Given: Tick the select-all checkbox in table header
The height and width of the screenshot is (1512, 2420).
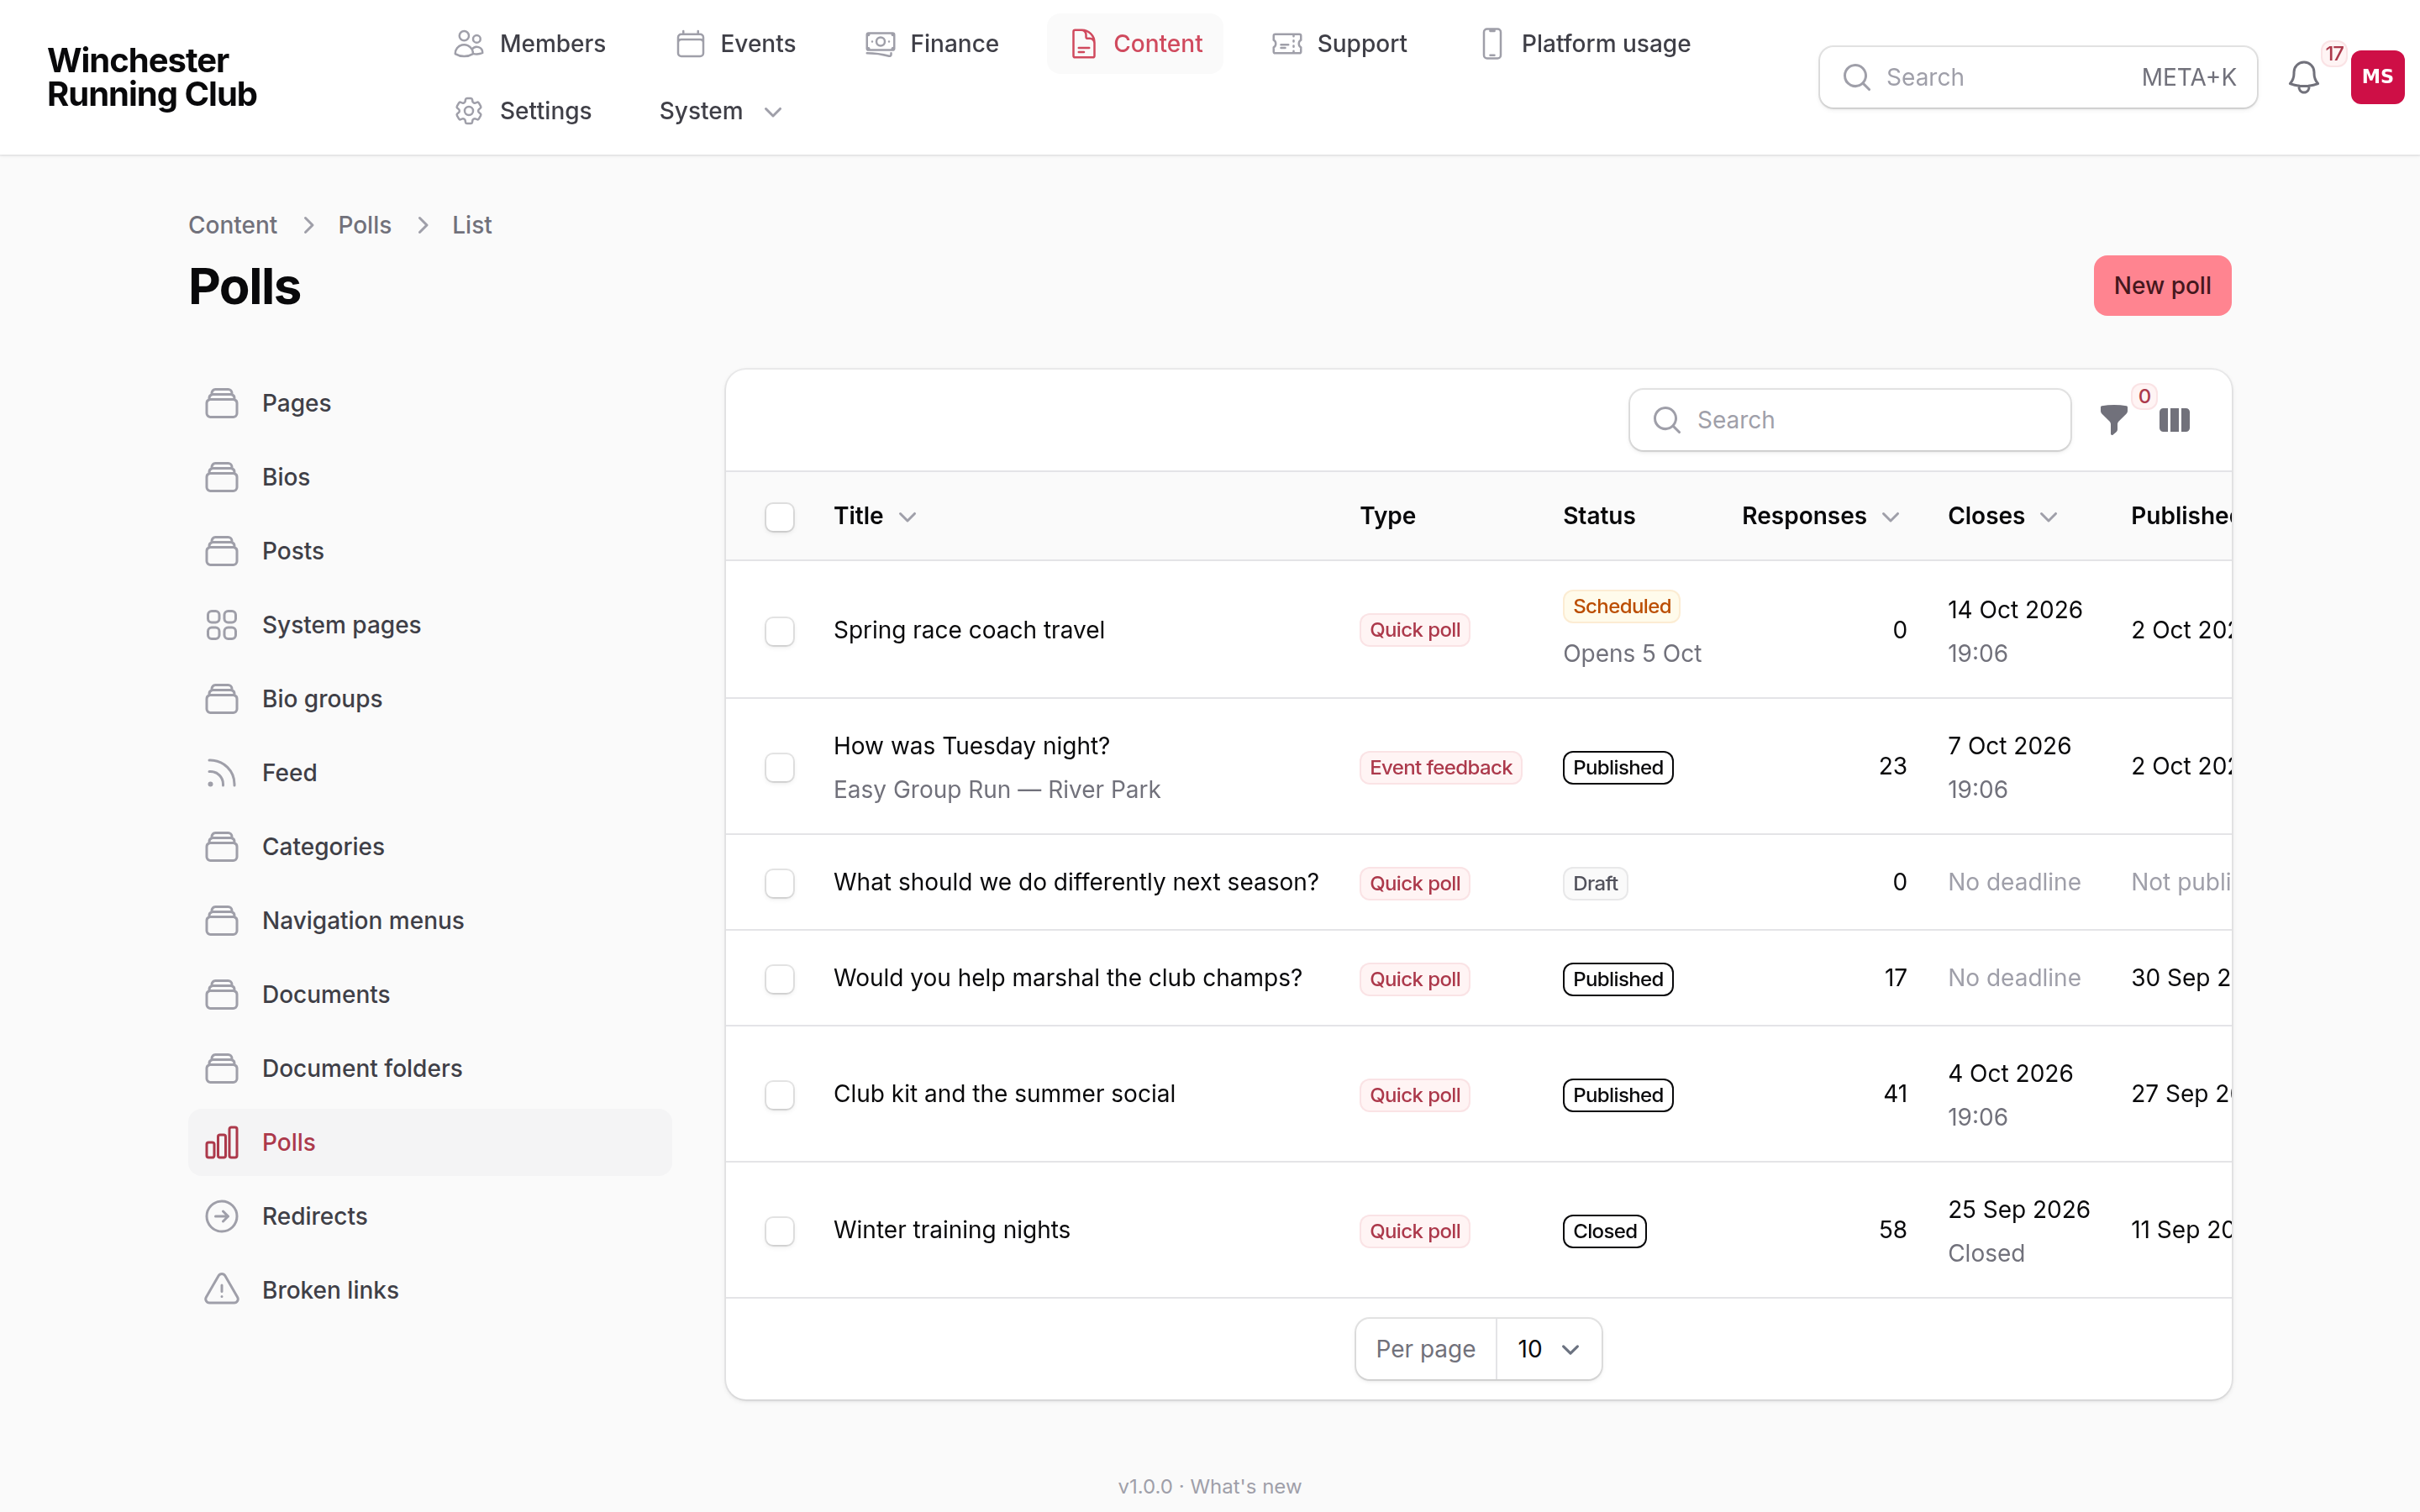Looking at the screenshot, I should tap(780, 517).
